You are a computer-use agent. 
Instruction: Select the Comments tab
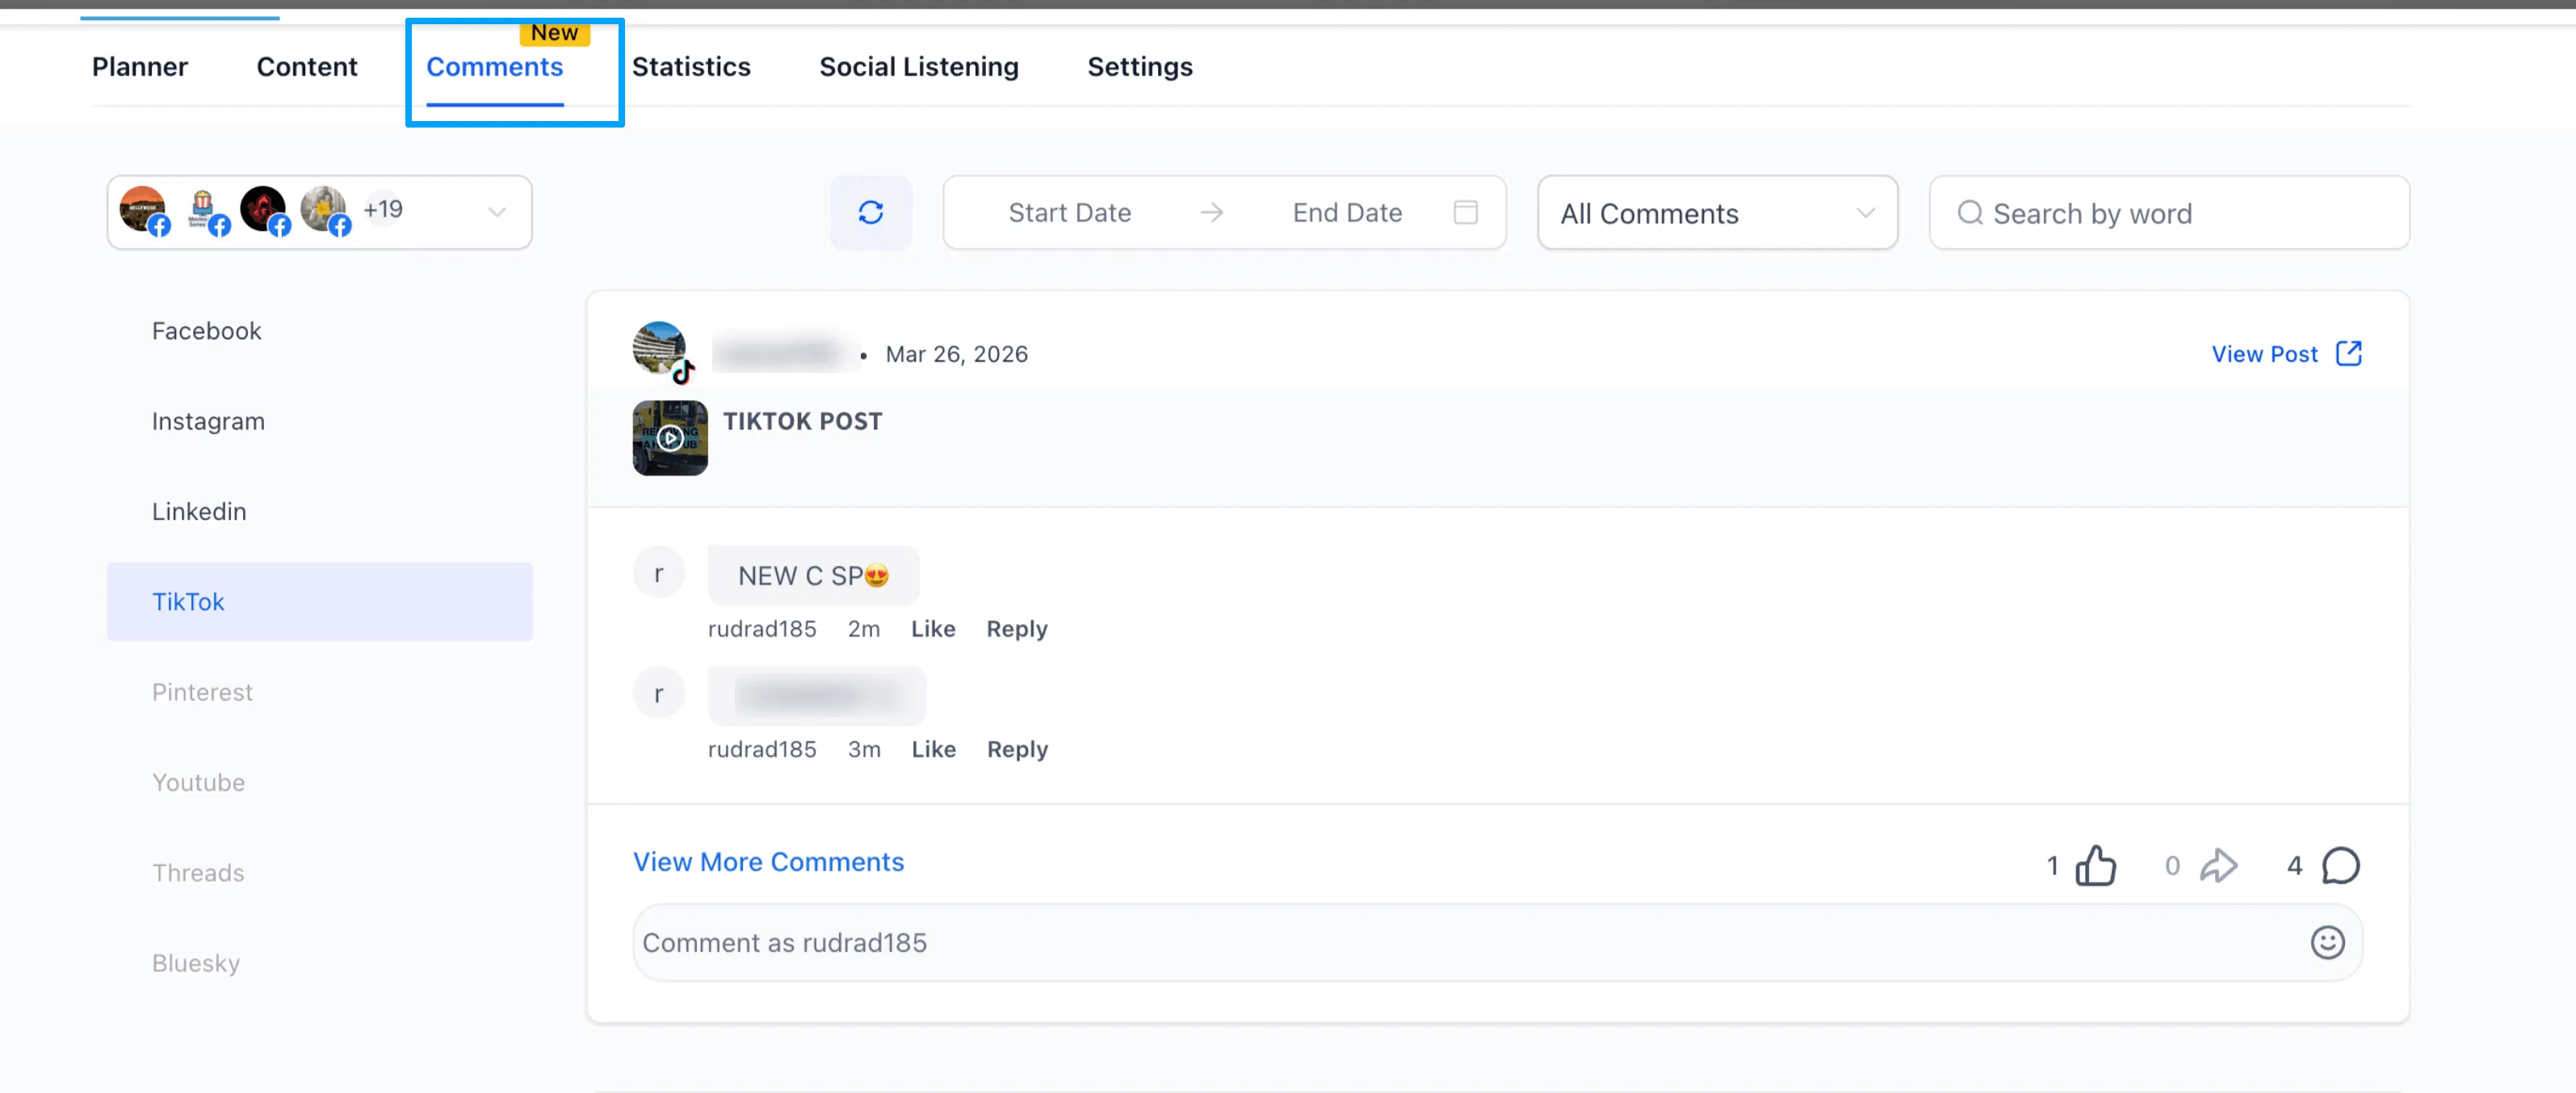coord(494,66)
